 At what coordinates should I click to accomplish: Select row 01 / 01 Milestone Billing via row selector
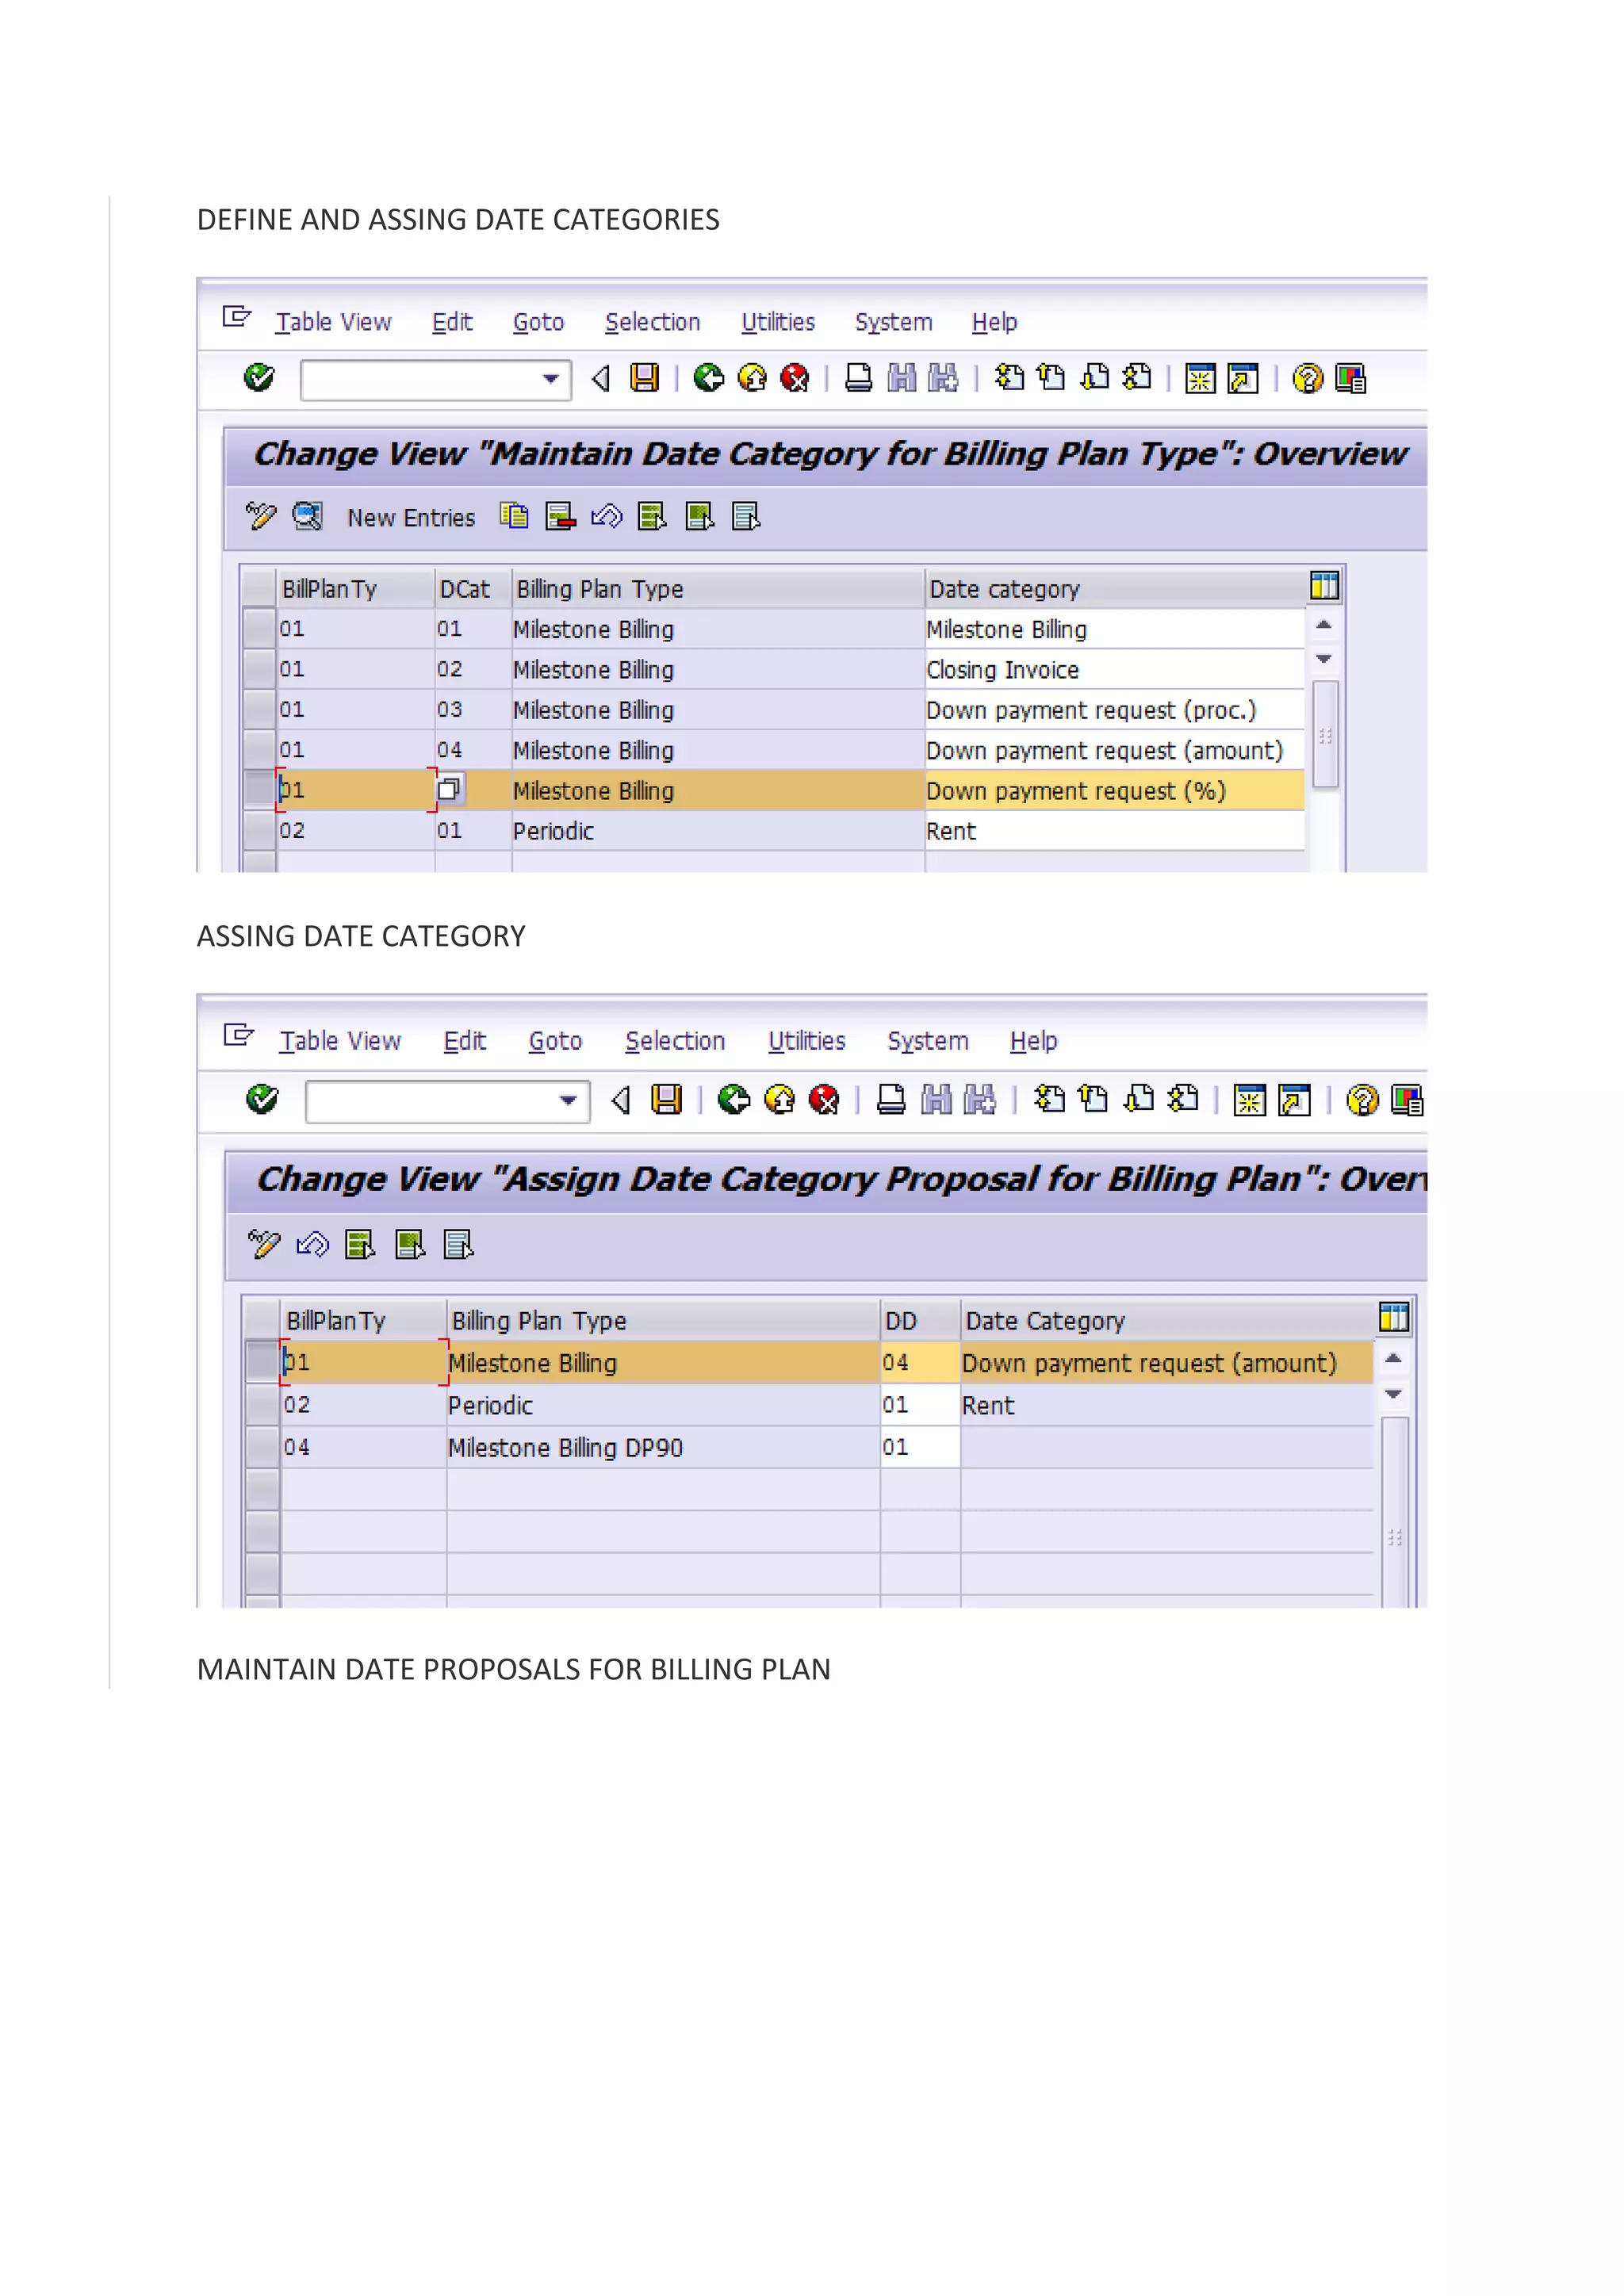click(x=260, y=629)
